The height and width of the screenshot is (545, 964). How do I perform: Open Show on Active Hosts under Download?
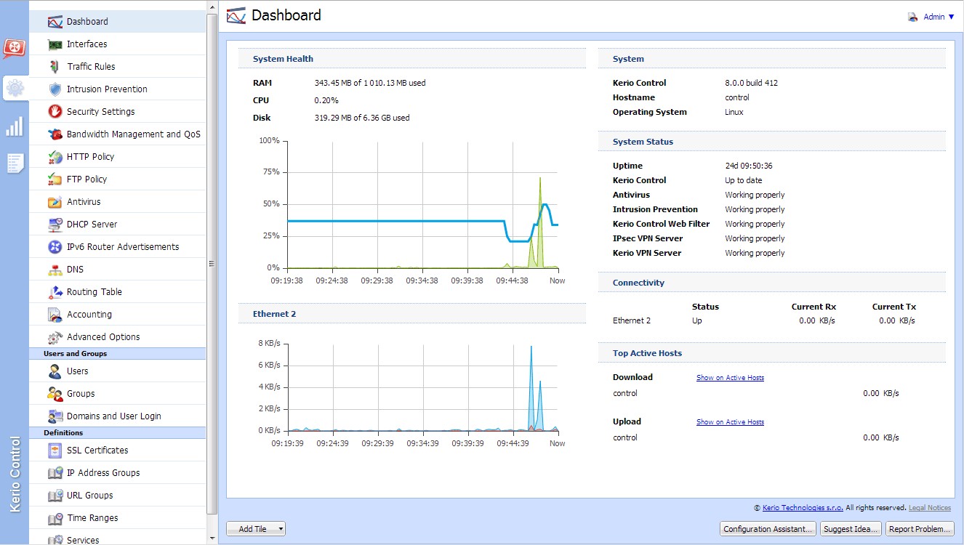coord(730,378)
